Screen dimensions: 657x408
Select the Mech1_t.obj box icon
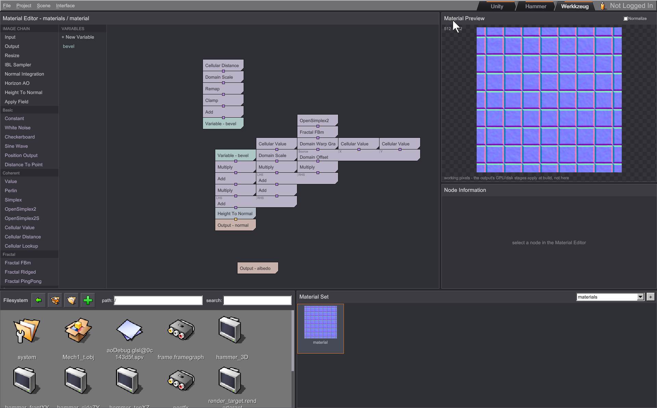[x=78, y=330]
